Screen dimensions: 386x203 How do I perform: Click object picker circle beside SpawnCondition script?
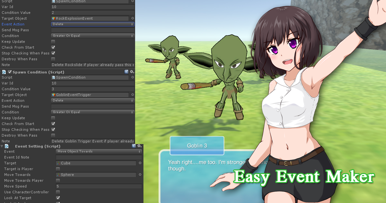pos(133,77)
